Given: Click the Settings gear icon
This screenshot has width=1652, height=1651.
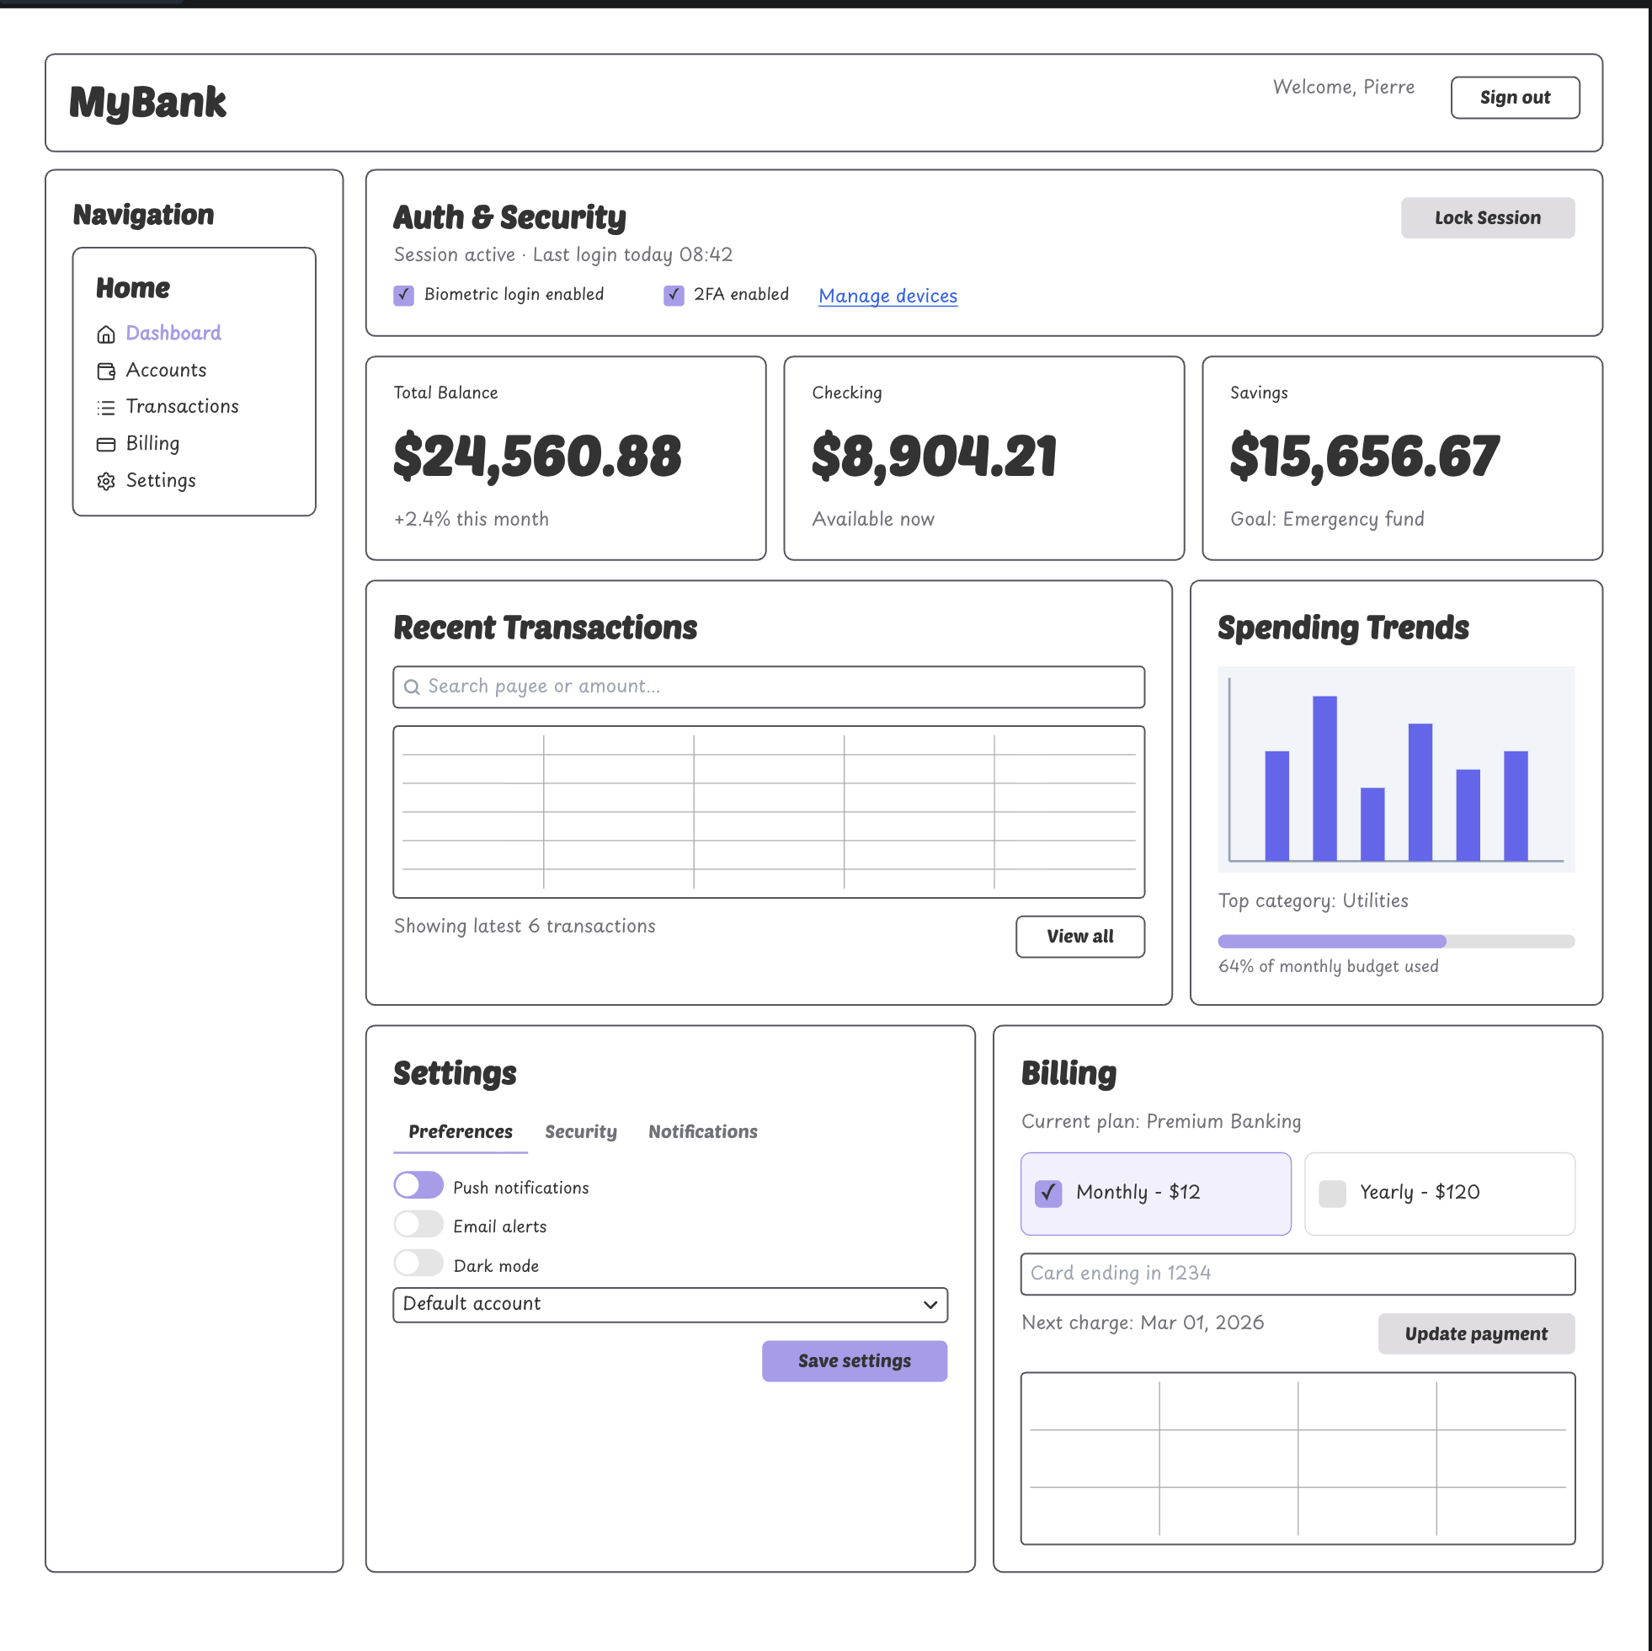Looking at the screenshot, I should 106,481.
